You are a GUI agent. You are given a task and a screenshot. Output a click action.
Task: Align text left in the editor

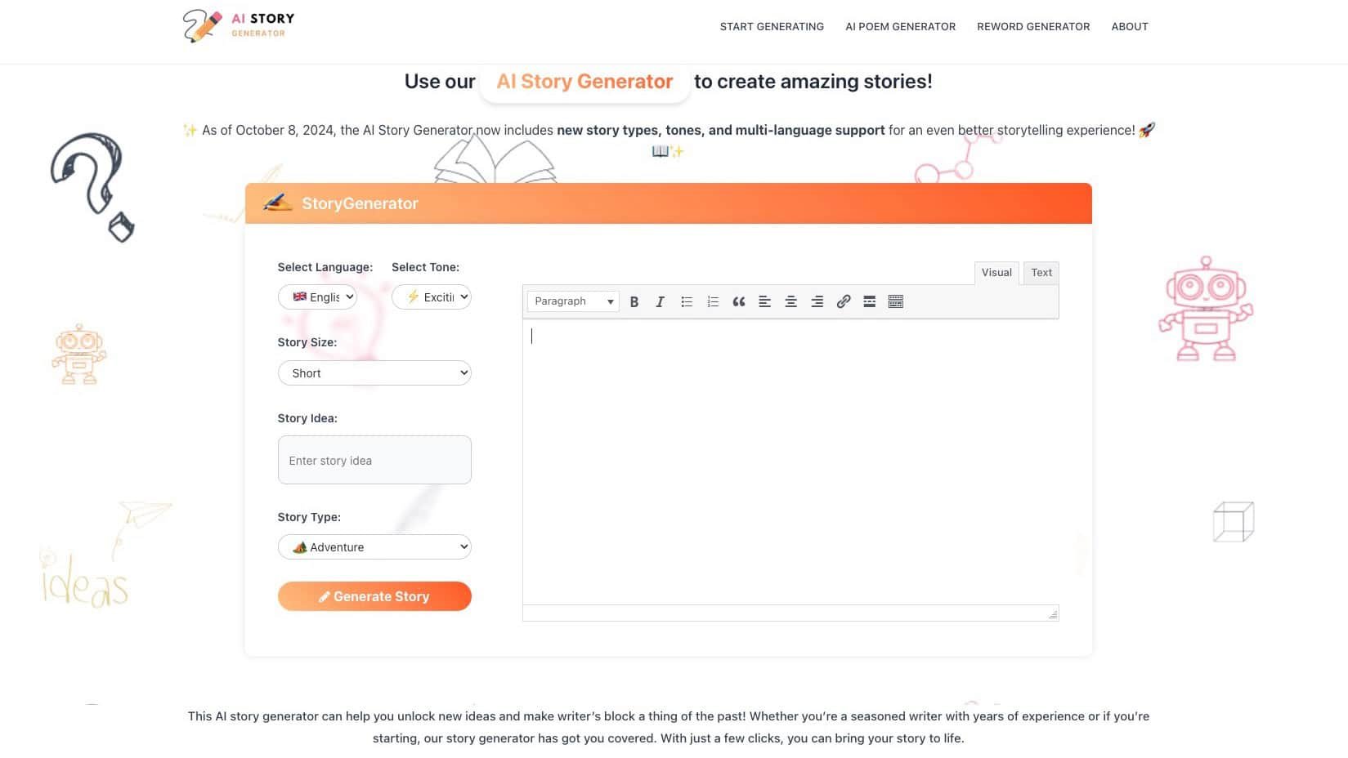[x=764, y=301]
